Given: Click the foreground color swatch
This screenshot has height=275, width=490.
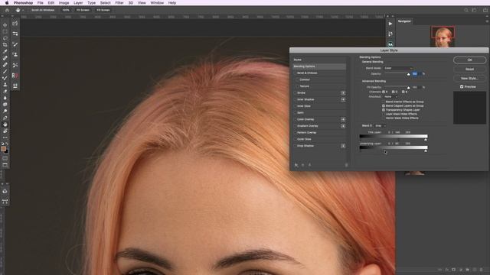Looking at the screenshot, I should pos(3,149).
